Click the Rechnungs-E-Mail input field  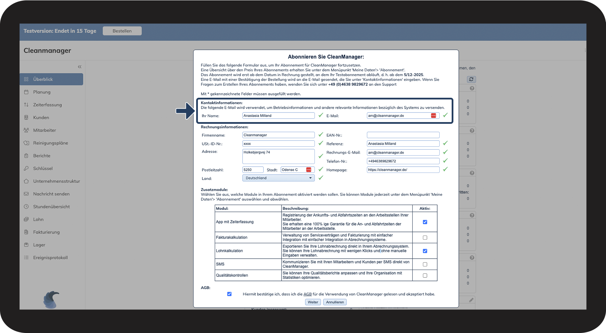coord(403,153)
